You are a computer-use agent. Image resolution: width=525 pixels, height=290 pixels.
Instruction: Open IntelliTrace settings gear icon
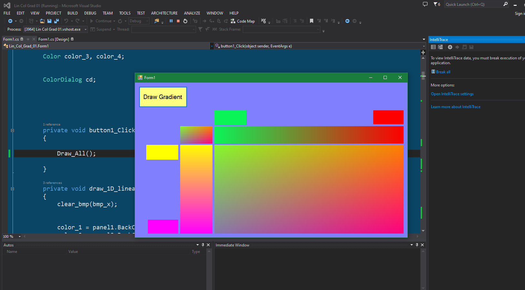click(450, 47)
